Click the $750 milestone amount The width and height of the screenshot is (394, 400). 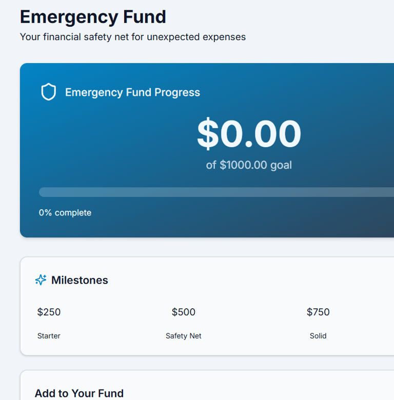point(318,312)
